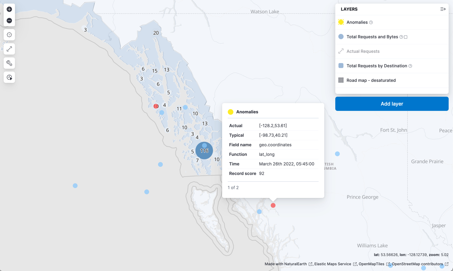
Task: Collapse the Layers panel
Action: click(x=443, y=9)
